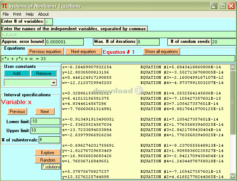Add a user constant
Viewport: 237px width, 181px height.
tap(17, 74)
